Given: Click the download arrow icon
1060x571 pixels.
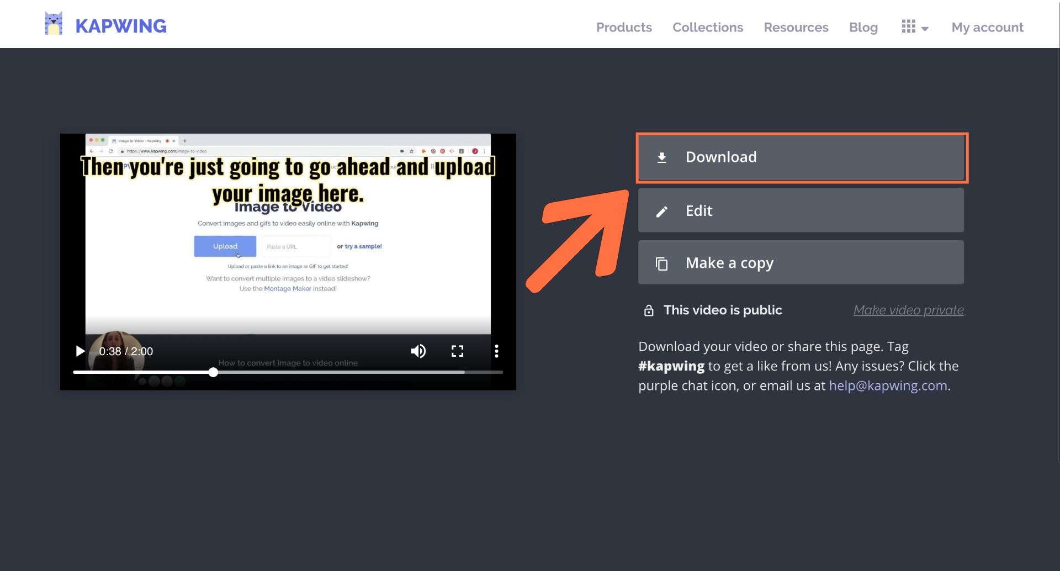Looking at the screenshot, I should point(661,158).
